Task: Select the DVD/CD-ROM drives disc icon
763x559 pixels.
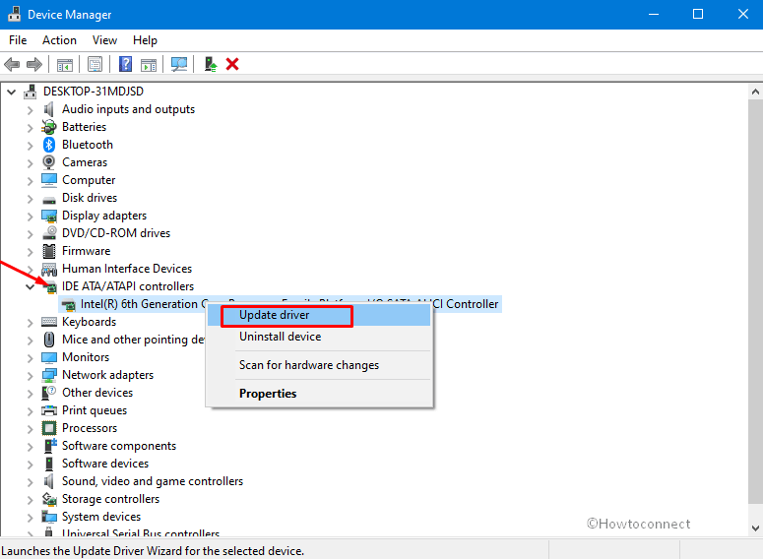Action: point(49,233)
